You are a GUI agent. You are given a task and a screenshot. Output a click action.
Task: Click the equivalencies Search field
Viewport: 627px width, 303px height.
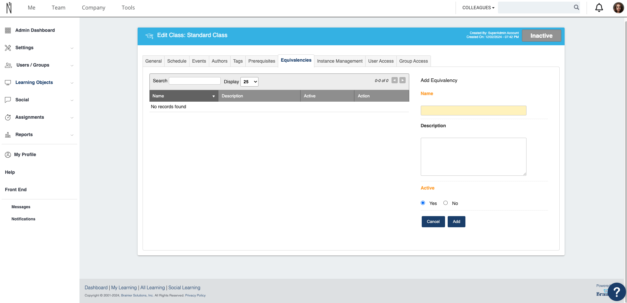[195, 81]
